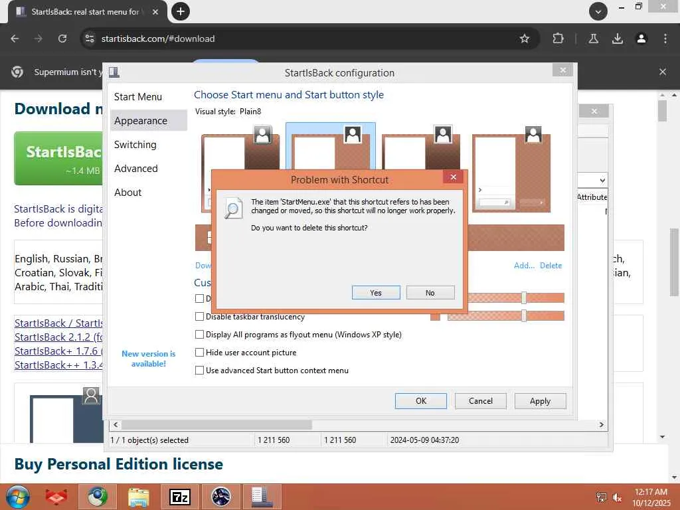Select the fourth start menu style thumbnail

pos(511,169)
